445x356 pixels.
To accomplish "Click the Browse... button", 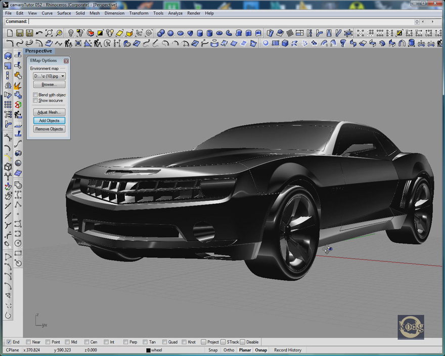I will (50, 84).
